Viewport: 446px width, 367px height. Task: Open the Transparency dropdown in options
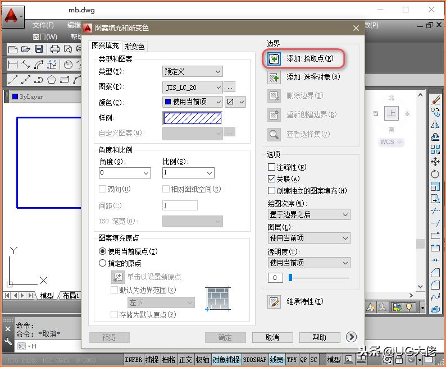point(309,263)
